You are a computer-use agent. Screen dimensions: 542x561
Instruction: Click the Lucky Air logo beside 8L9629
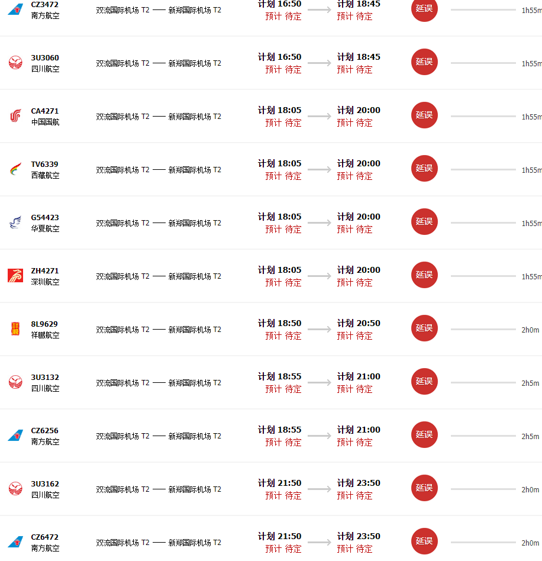pos(15,329)
